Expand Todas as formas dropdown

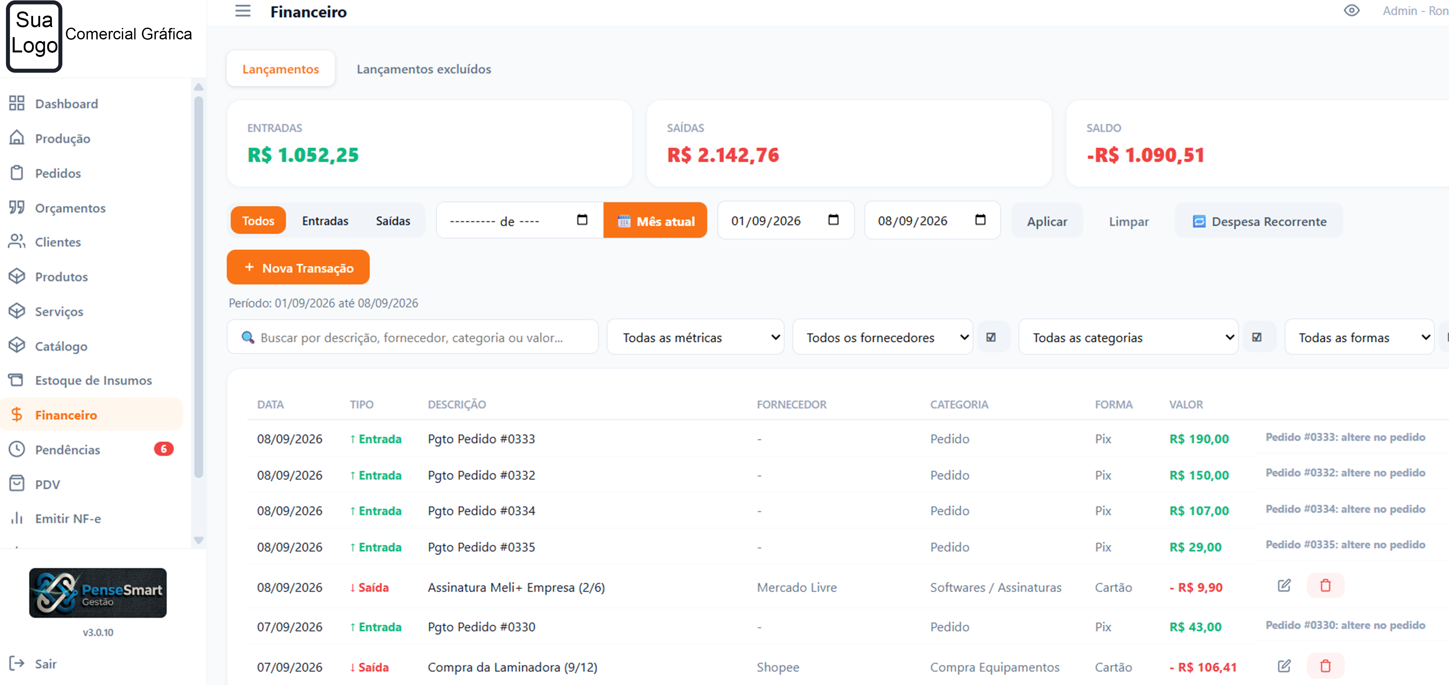pos(1359,337)
